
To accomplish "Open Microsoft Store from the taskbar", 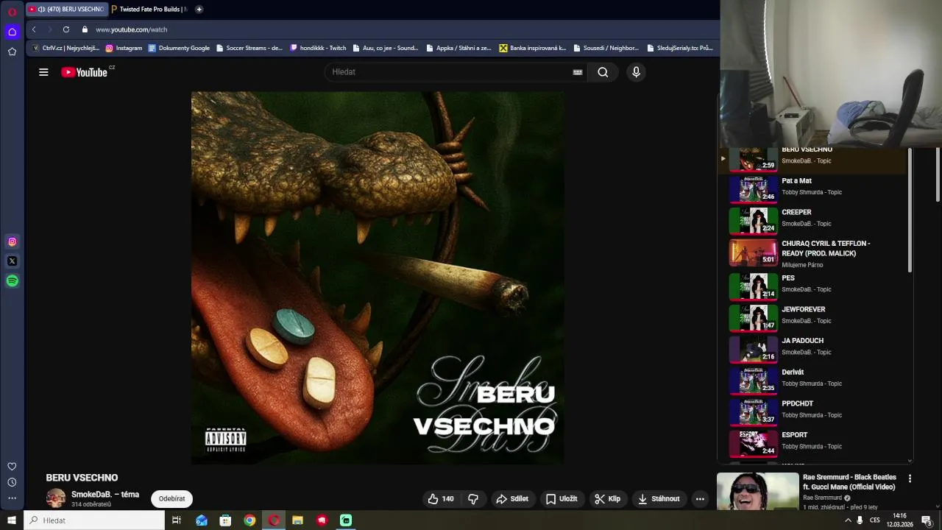I will point(225,520).
